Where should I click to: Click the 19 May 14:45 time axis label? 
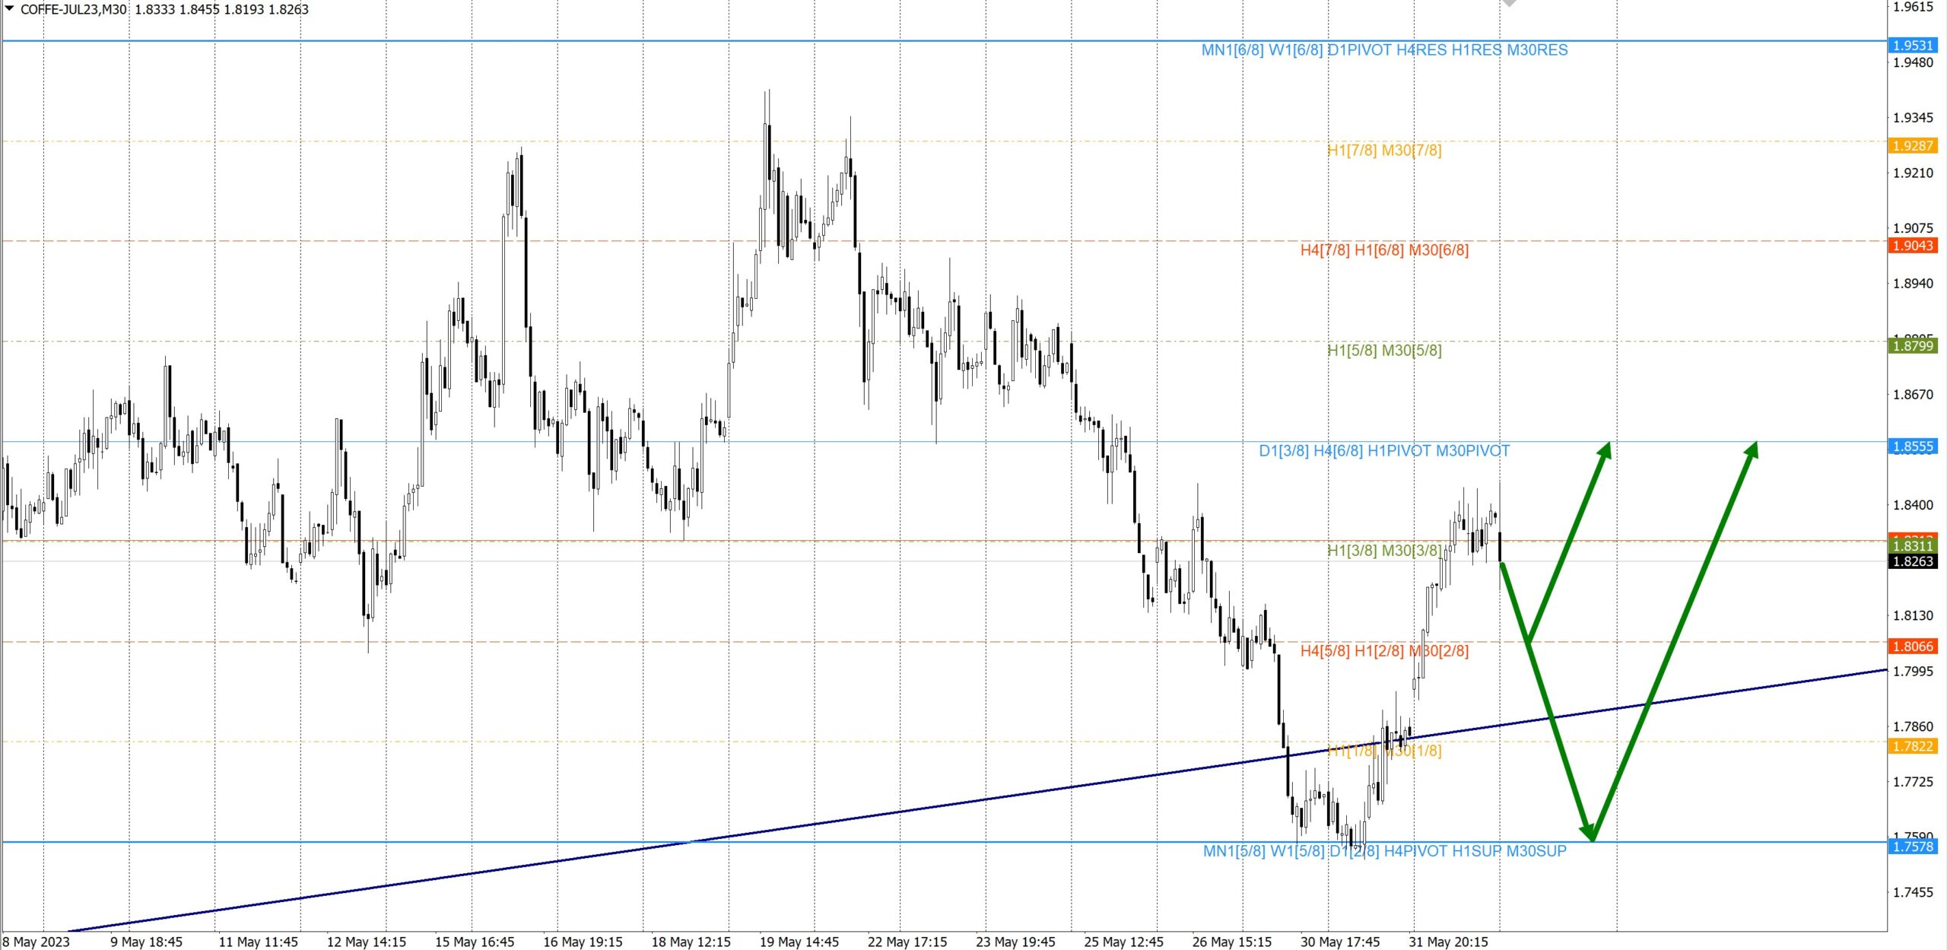pyautogui.click(x=799, y=942)
